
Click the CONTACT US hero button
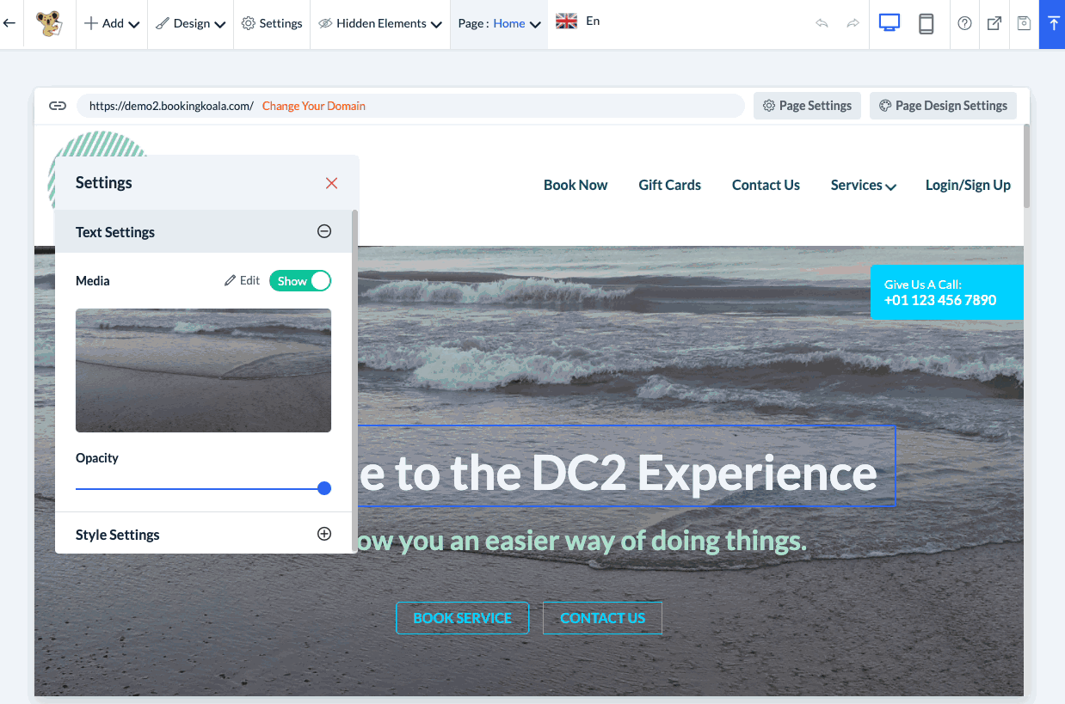coord(602,618)
